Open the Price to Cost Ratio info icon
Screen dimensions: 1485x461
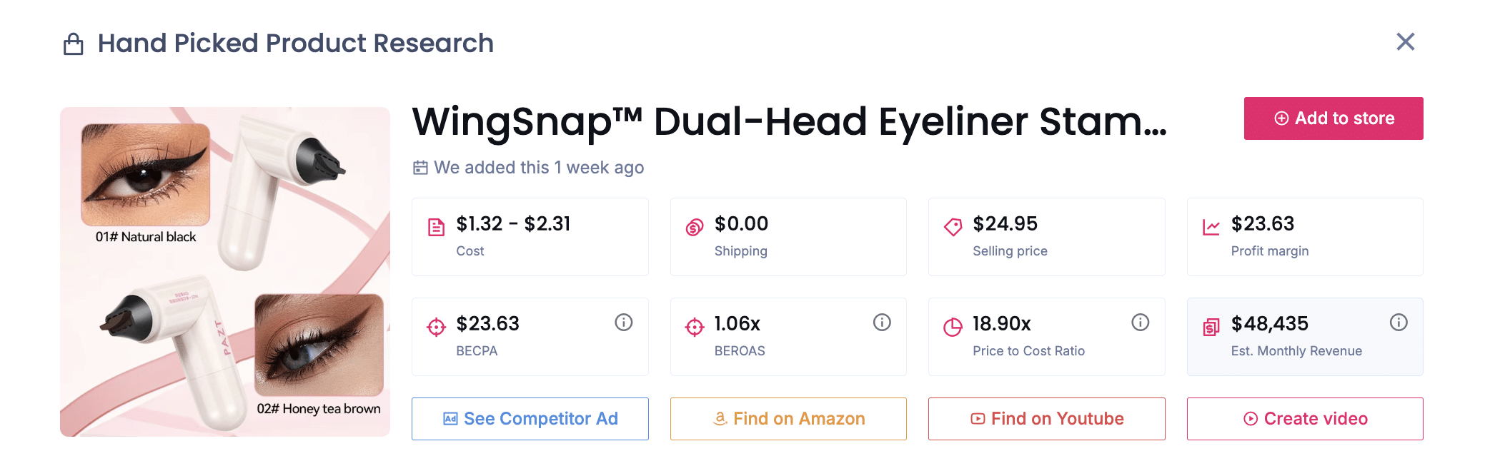click(1140, 323)
